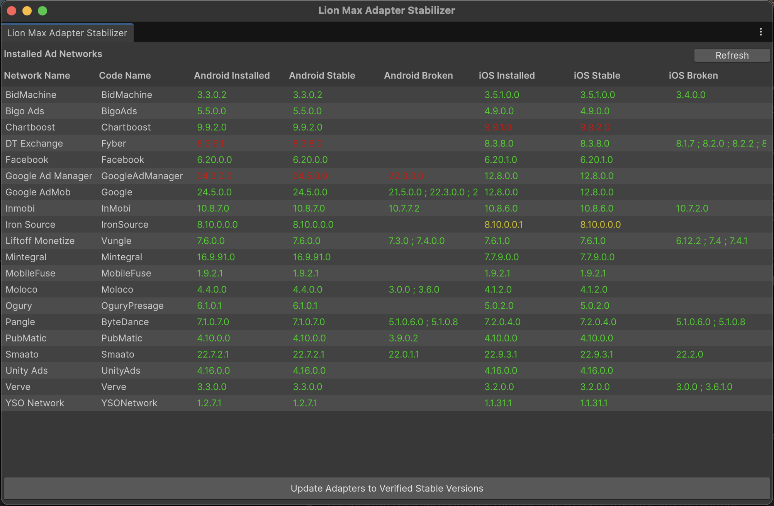The width and height of the screenshot is (774, 506).
Task: Click the OguryPresage code name cell
Action: click(132, 306)
